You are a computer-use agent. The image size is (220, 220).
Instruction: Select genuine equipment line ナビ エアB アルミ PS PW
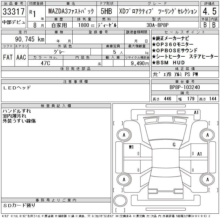(175, 74)
